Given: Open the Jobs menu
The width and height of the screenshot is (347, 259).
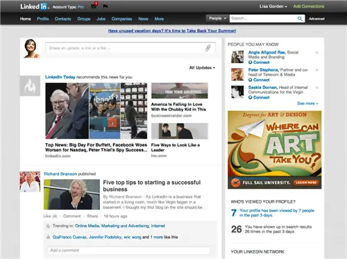Looking at the screenshot, I should 101,19.
